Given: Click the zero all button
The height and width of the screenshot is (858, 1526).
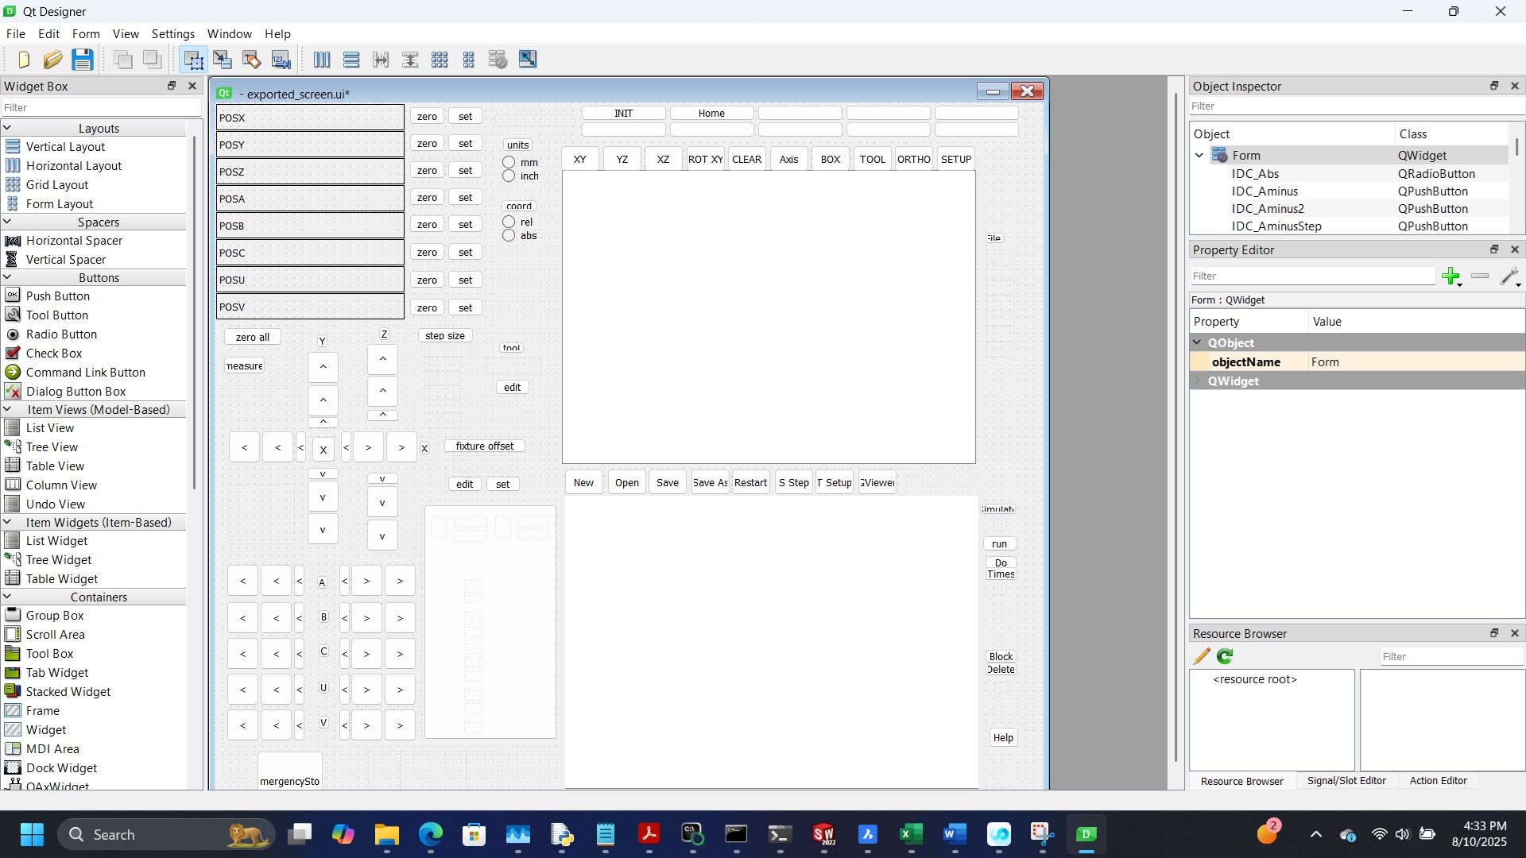Looking at the screenshot, I should (x=253, y=338).
